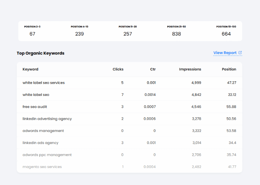Select the 'linkedin ads agency' keyword
The height and width of the screenshot is (185, 260).
(40, 143)
